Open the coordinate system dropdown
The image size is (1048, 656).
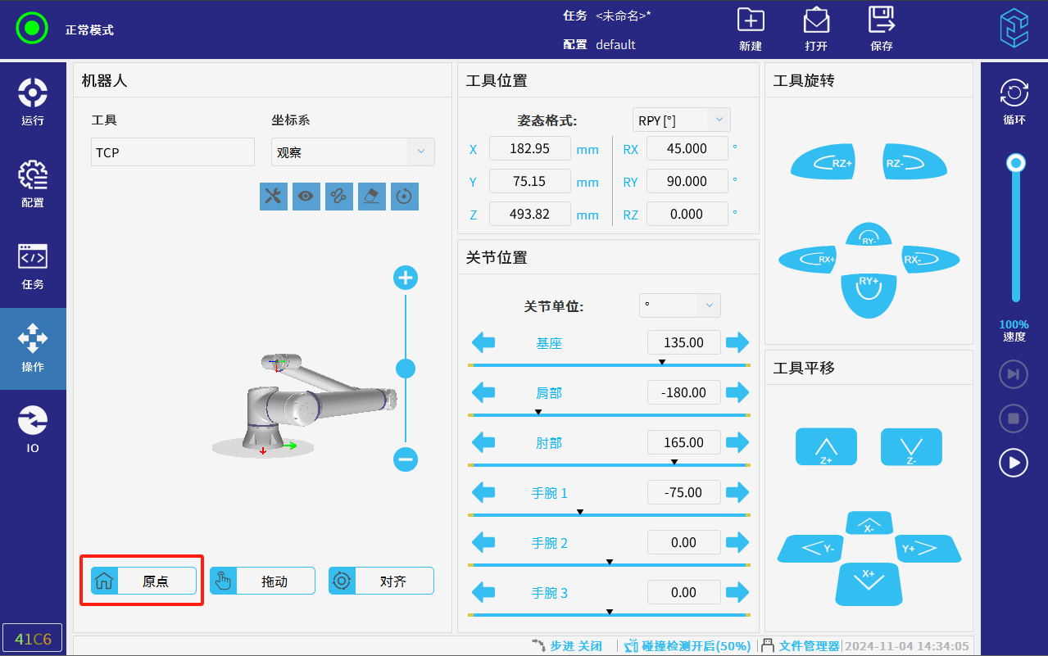point(352,152)
